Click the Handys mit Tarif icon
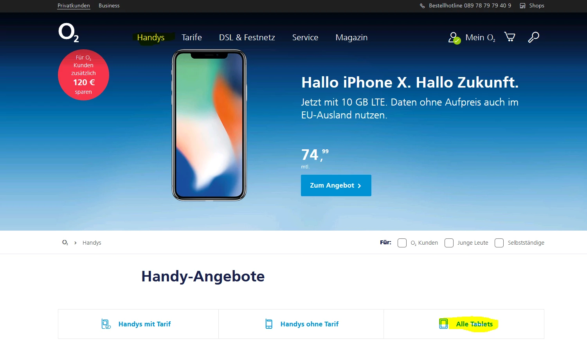The width and height of the screenshot is (587, 342). coord(106,324)
